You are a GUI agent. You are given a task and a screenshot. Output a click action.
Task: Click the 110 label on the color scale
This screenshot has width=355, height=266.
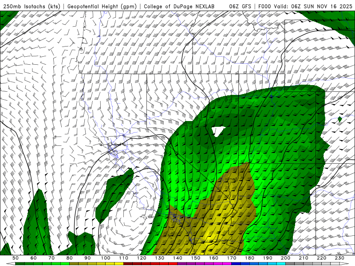point(124,258)
